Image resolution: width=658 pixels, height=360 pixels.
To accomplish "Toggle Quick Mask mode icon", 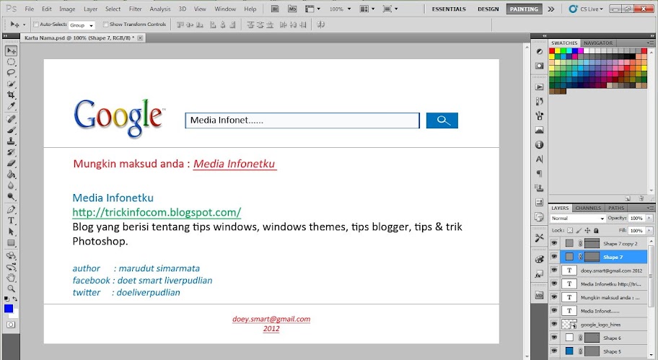I will (x=11, y=325).
